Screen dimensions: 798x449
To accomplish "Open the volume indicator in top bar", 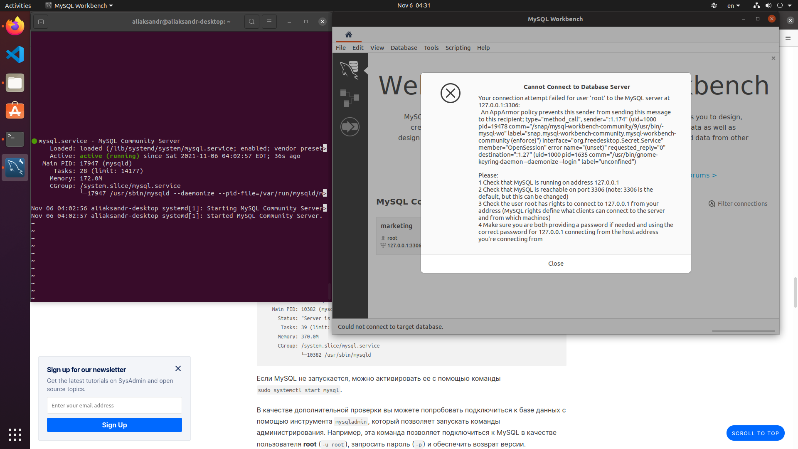I will coord(768,5).
